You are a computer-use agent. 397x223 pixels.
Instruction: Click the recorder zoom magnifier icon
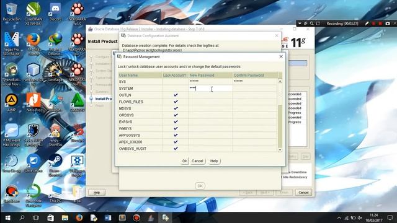point(311,24)
